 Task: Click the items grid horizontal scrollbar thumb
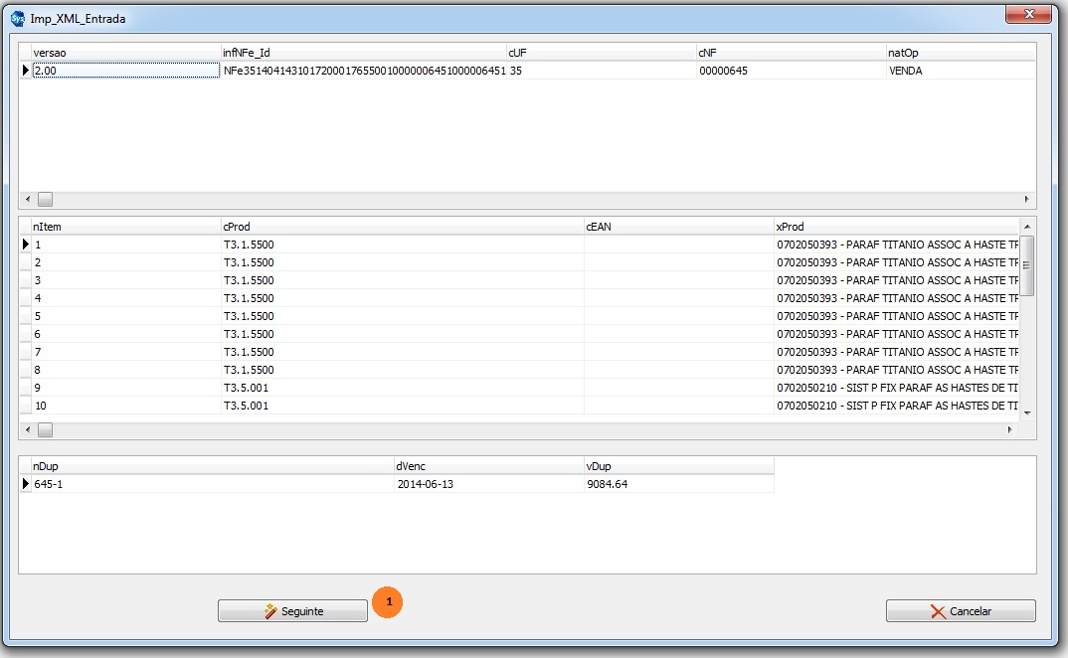(45, 430)
